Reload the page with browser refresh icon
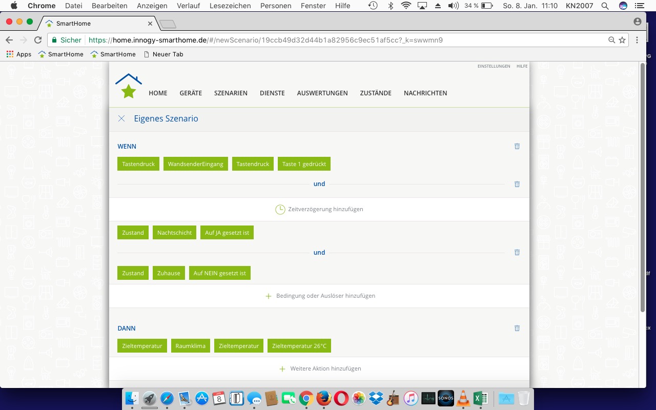 coord(38,40)
